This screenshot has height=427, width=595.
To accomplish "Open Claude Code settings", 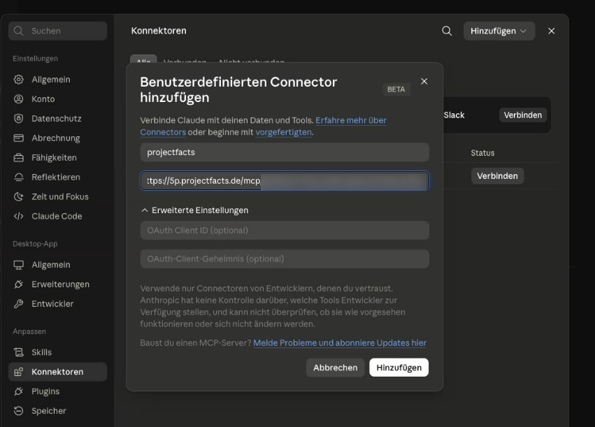I will click(x=57, y=216).
